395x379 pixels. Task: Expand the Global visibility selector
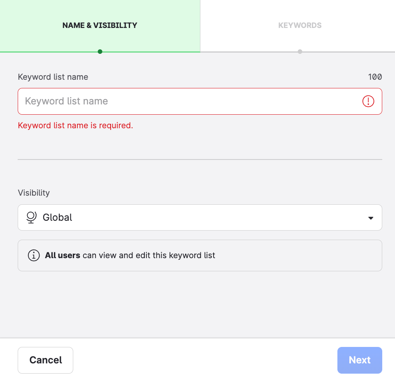(200, 217)
